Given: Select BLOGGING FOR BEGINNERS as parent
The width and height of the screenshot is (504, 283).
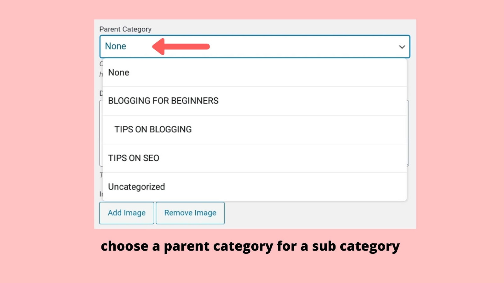Looking at the screenshot, I should click(163, 101).
